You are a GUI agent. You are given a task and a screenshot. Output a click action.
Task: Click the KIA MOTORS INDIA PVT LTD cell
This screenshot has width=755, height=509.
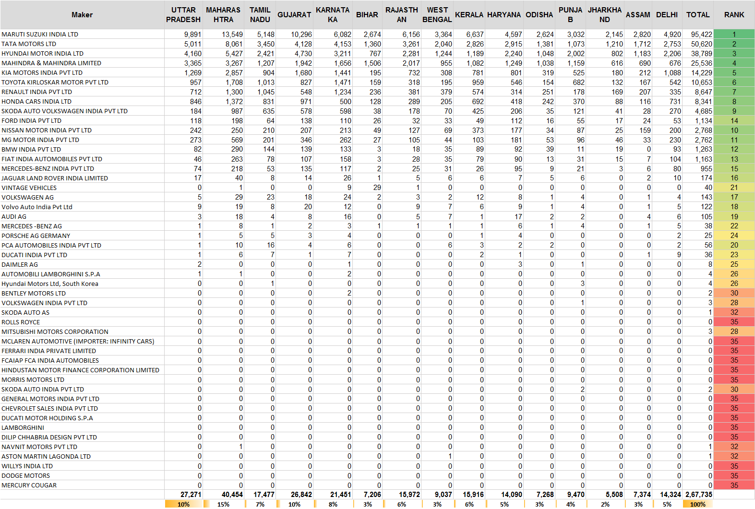tap(82, 72)
